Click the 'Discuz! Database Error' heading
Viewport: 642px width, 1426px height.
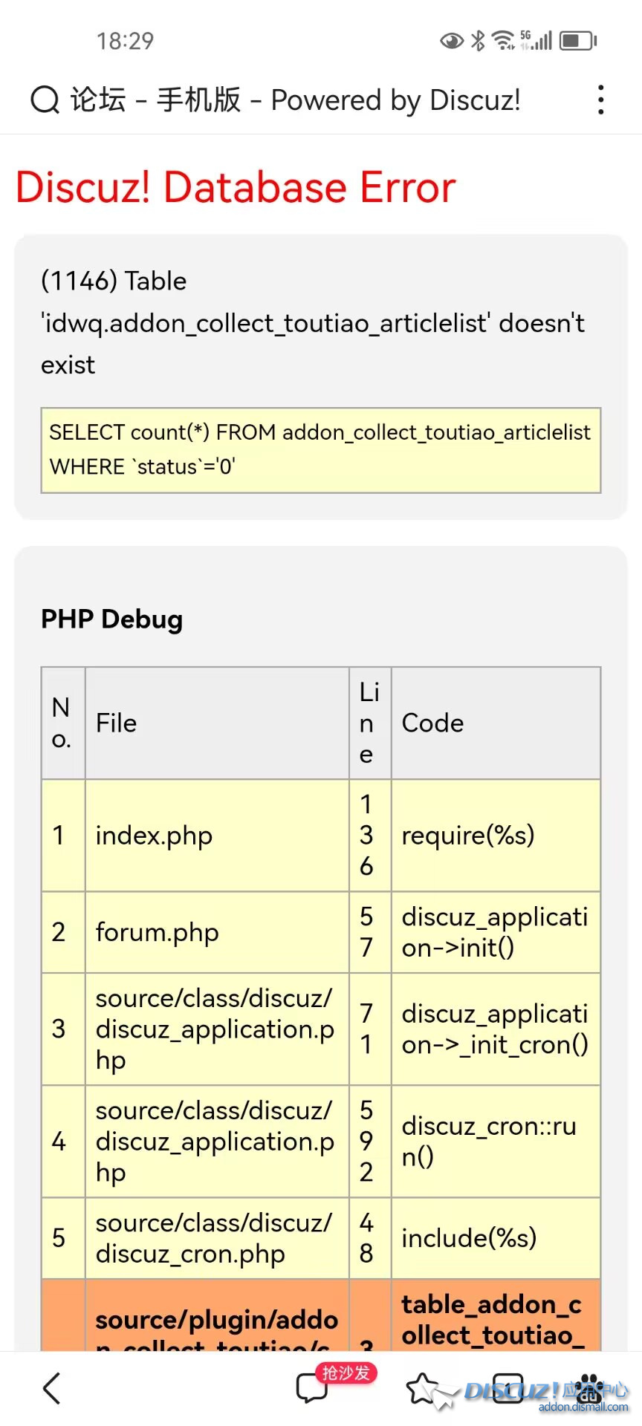pos(236,186)
